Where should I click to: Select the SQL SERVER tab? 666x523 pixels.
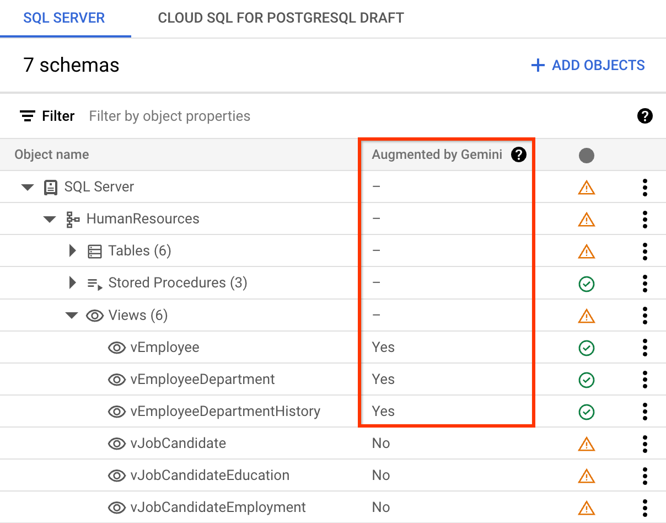[x=64, y=18]
